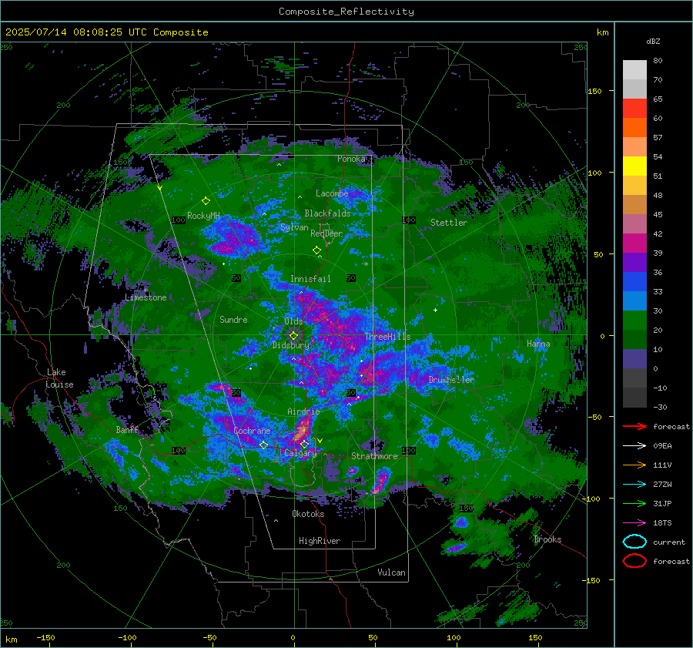Click the Didsbury city label
This screenshot has height=648, width=693.
[x=290, y=345]
